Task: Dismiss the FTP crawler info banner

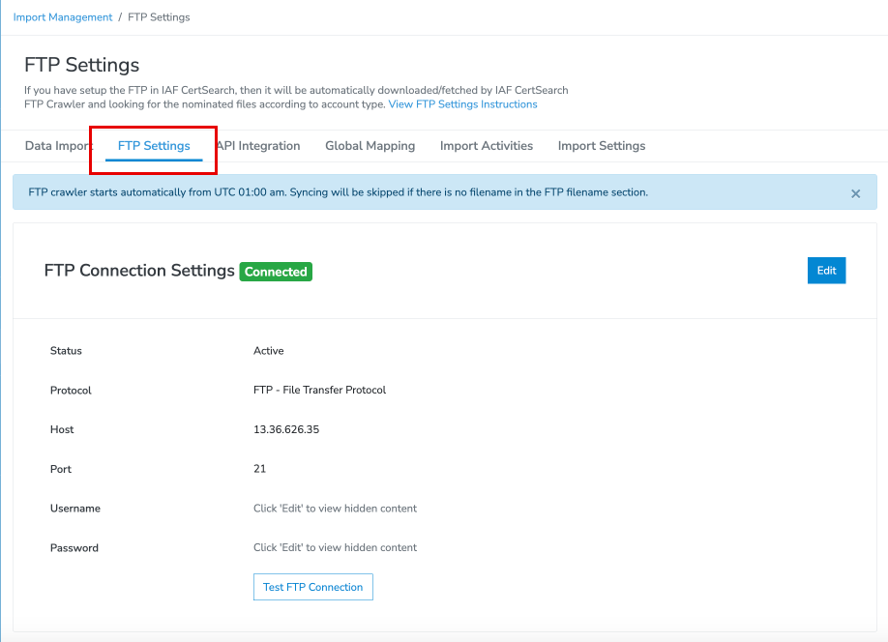Action: pyautogui.click(x=855, y=193)
